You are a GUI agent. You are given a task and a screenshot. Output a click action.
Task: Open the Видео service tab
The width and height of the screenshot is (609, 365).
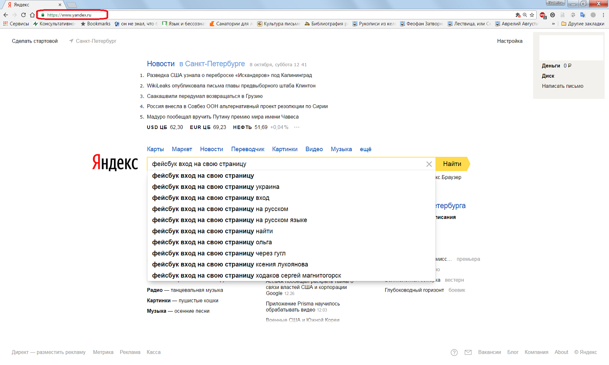(x=314, y=149)
